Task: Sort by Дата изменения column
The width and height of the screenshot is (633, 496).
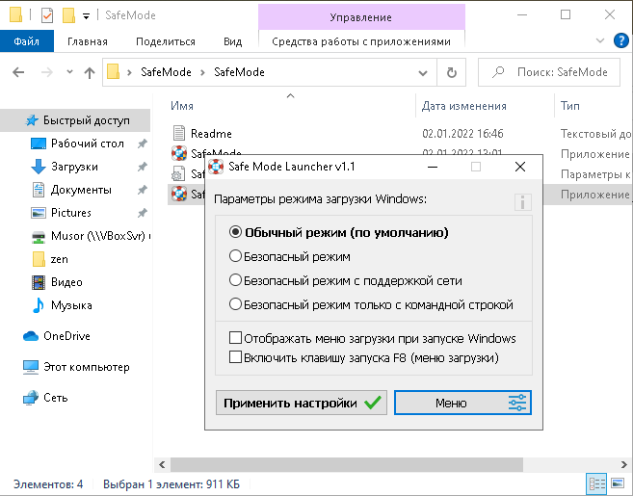Action: coord(464,106)
